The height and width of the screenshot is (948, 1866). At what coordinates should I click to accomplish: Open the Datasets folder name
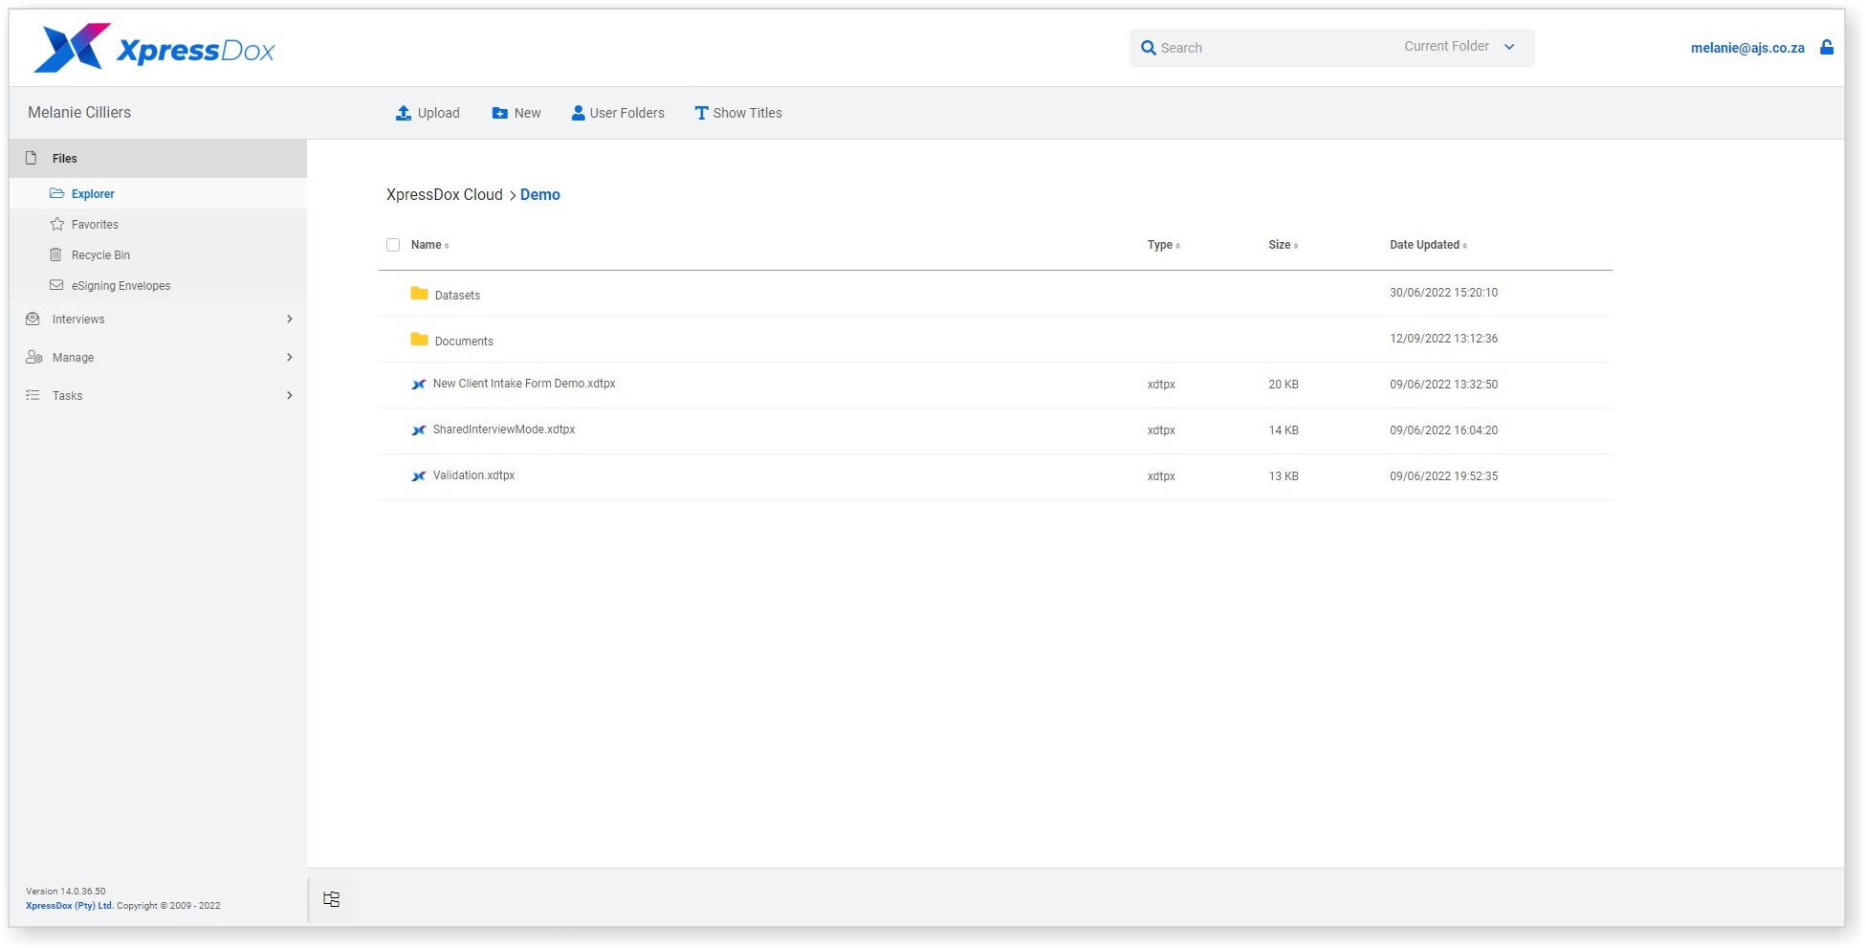point(457,296)
